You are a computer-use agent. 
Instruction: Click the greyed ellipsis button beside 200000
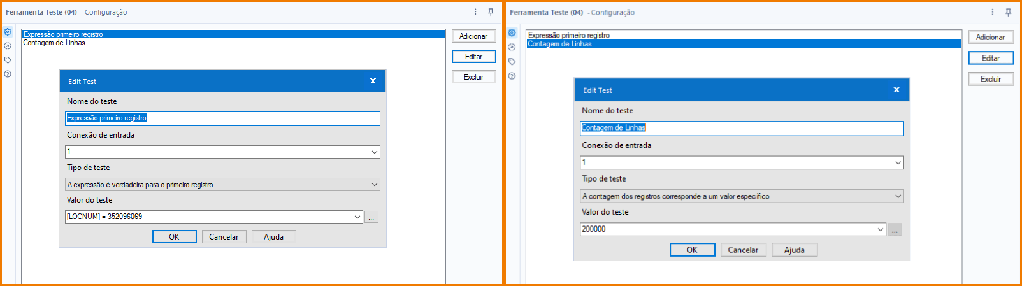pos(895,229)
